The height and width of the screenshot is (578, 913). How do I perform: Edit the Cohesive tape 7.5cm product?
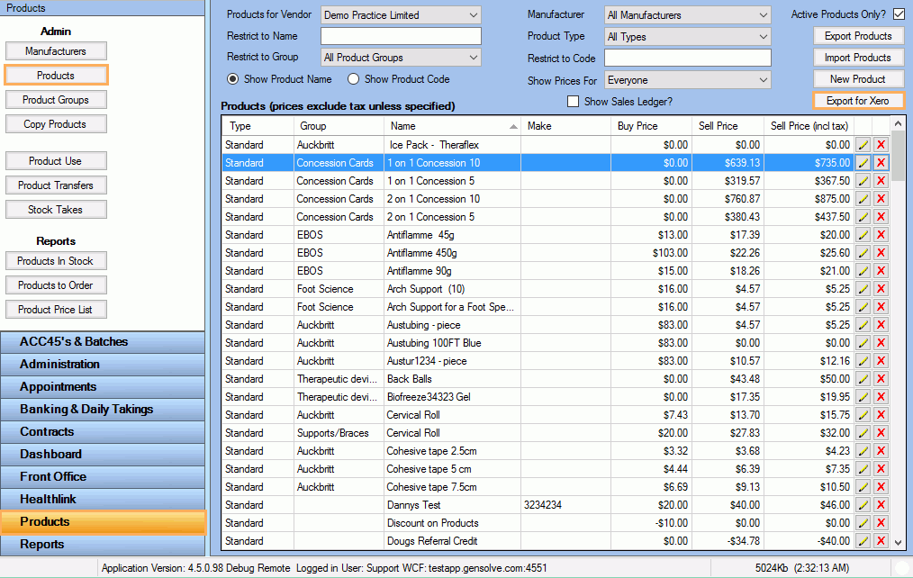863,488
